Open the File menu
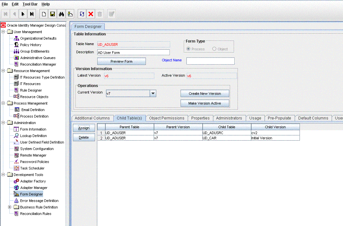The height and width of the screenshot is (226, 343). tap(5, 4)
